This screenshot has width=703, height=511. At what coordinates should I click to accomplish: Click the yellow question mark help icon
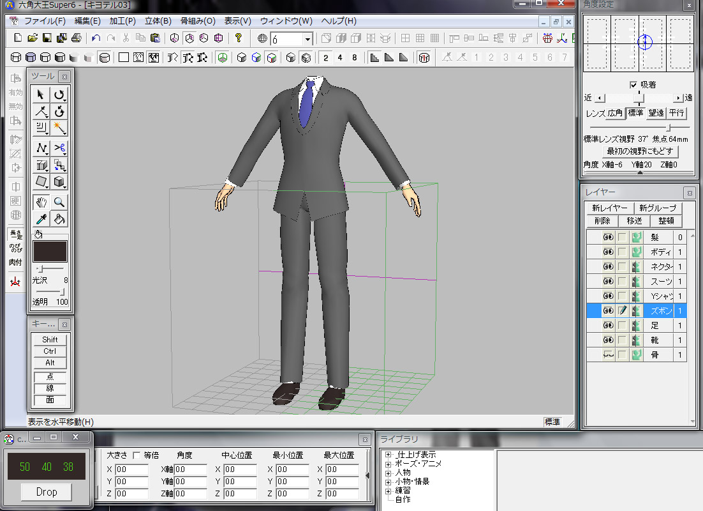239,38
